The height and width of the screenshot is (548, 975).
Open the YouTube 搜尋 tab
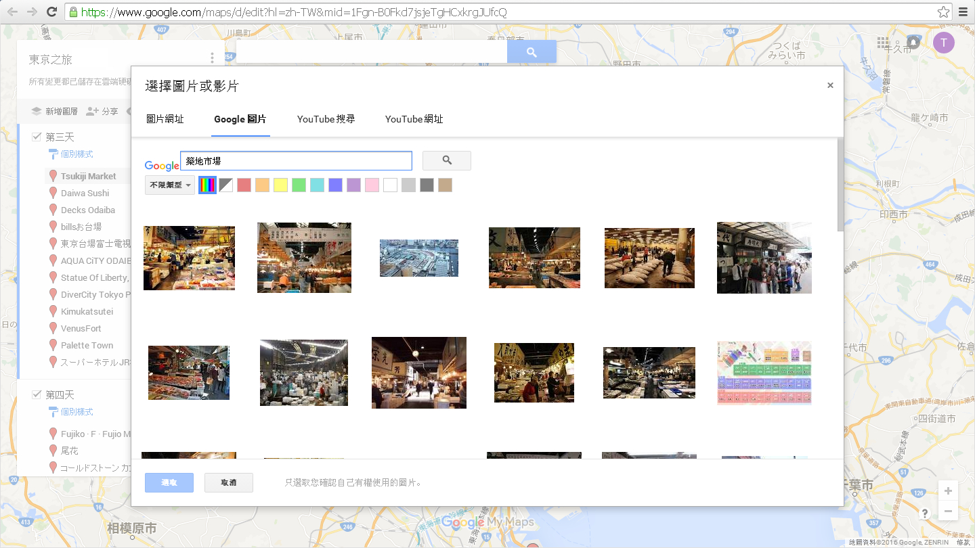pyautogui.click(x=326, y=119)
